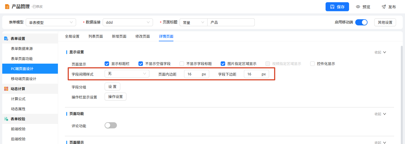
Task: Select the 详情页面 tab
Action: (x=166, y=36)
